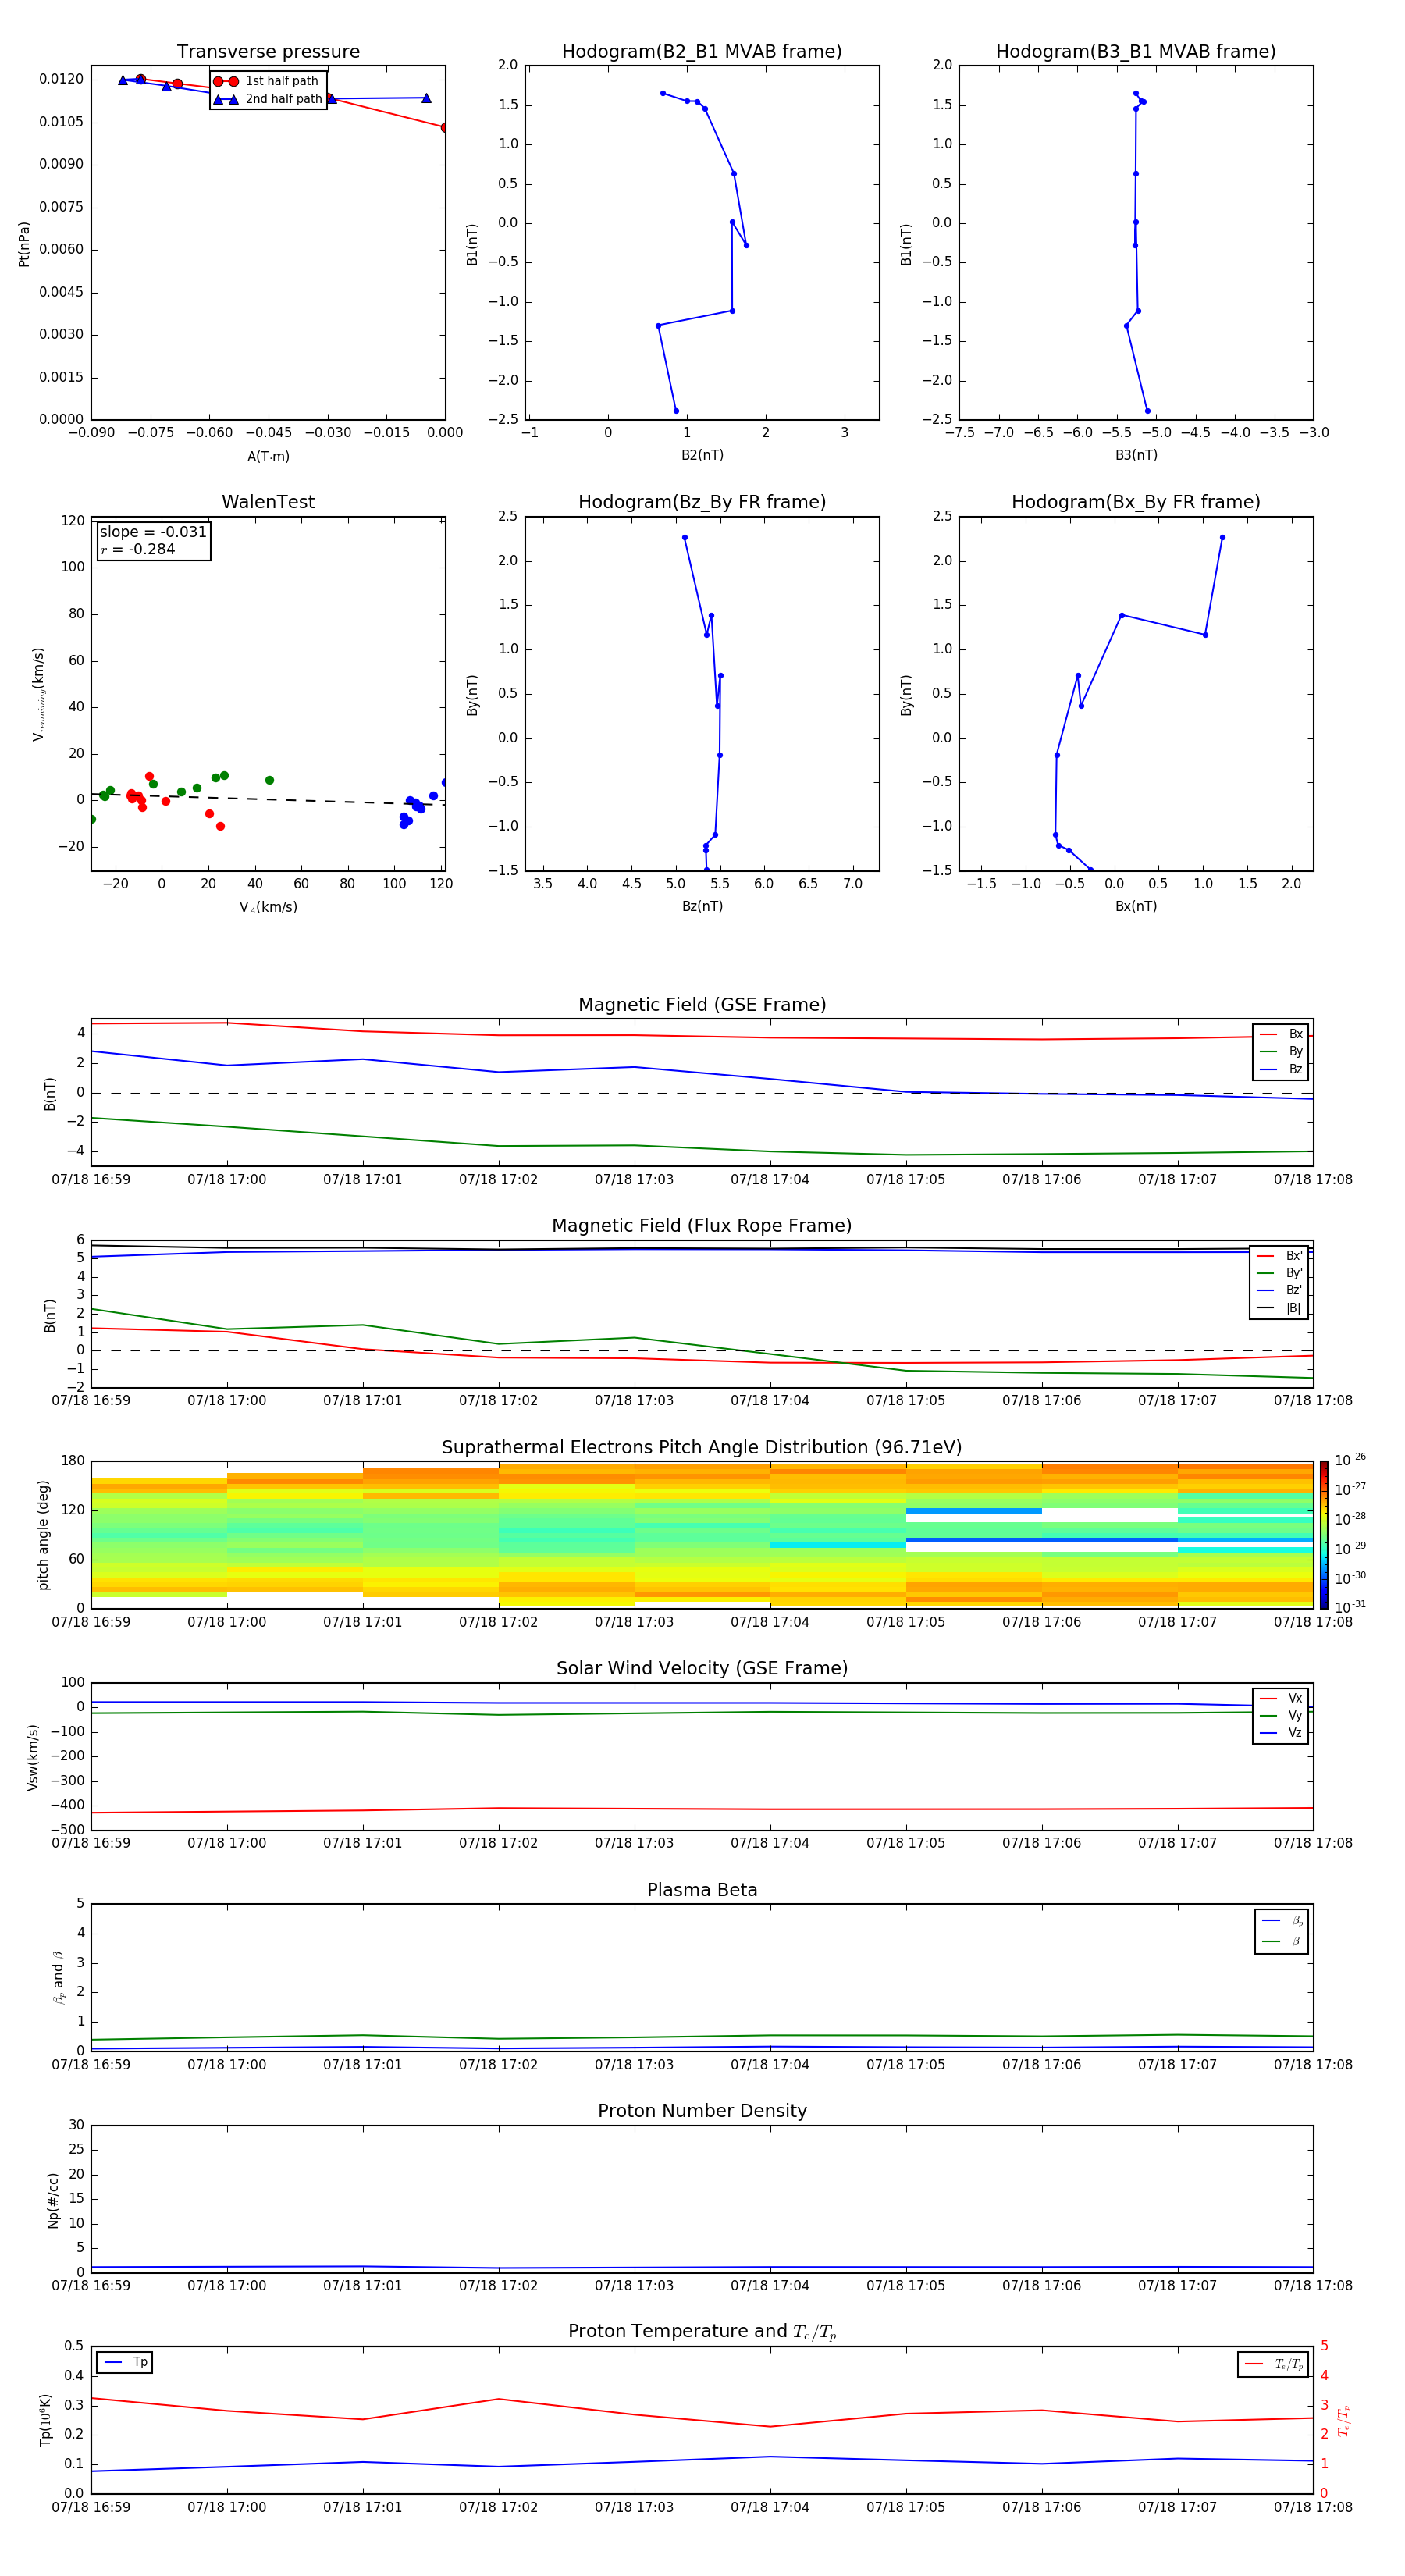This screenshot has width=1405, height=2576.
Task: Click the "Hodogram(Bx_By FR frame)" title
Action: click(x=1135, y=502)
